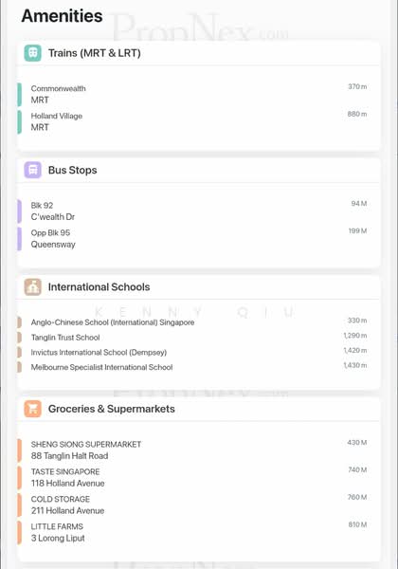This screenshot has height=569, width=398.
Task: Open Melbourne Specialist International School entry
Action: (x=192, y=367)
